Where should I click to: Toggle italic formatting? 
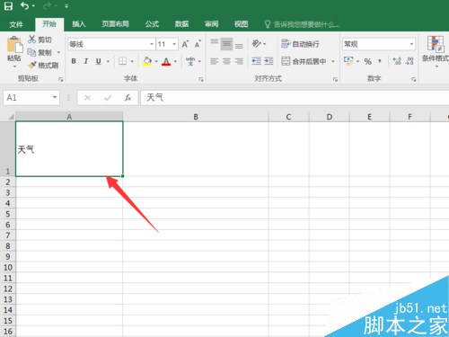[86, 61]
